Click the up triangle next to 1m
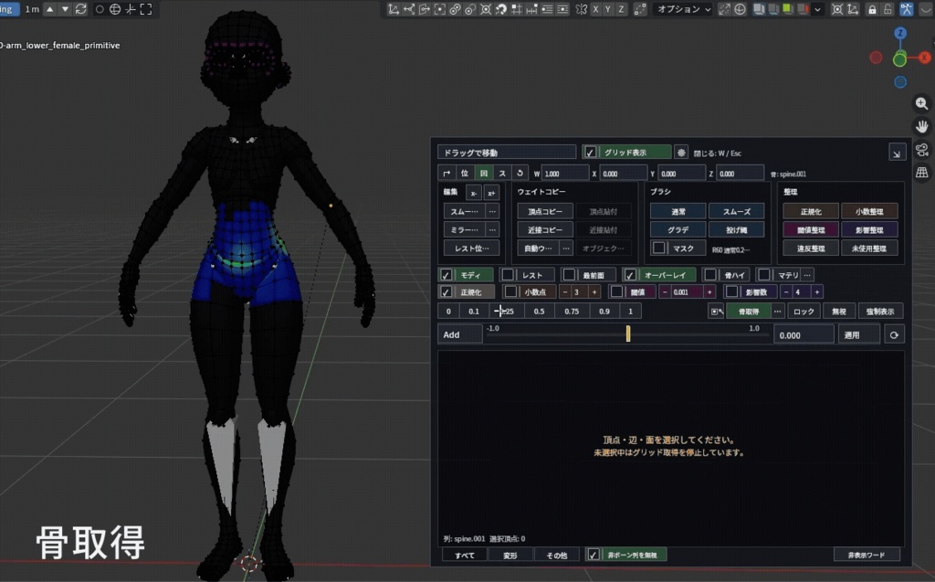Image resolution: width=935 pixels, height=582 pixels. tap(50, 9)
